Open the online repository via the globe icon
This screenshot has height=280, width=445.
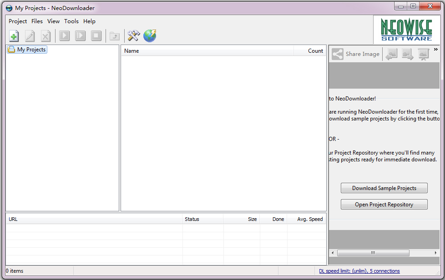[150, 36]
